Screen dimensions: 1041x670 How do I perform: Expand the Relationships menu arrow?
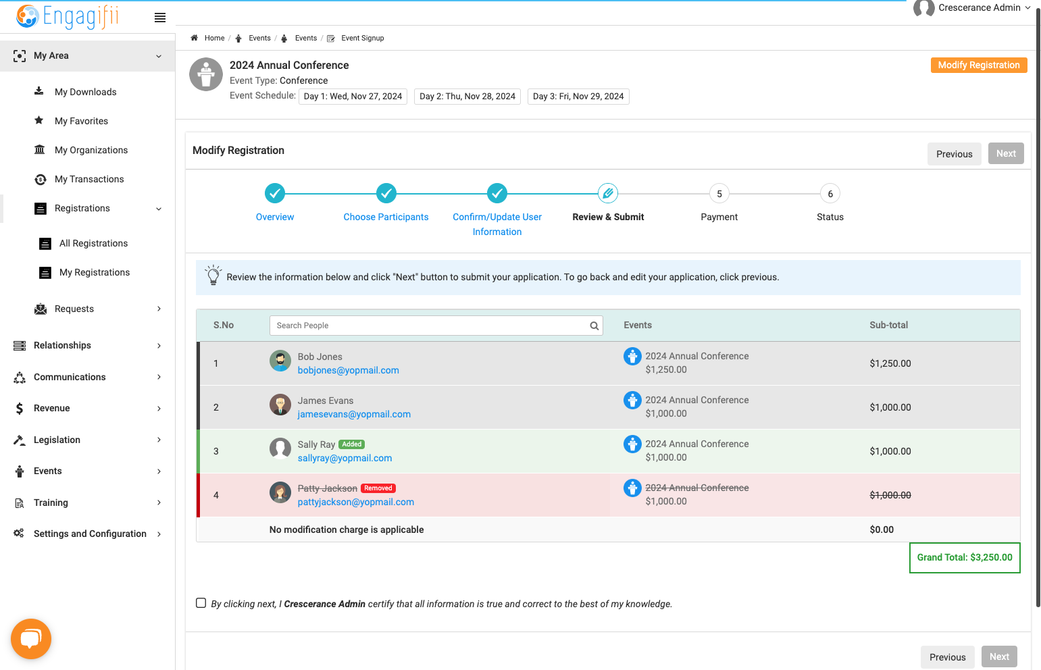point(159,346)
